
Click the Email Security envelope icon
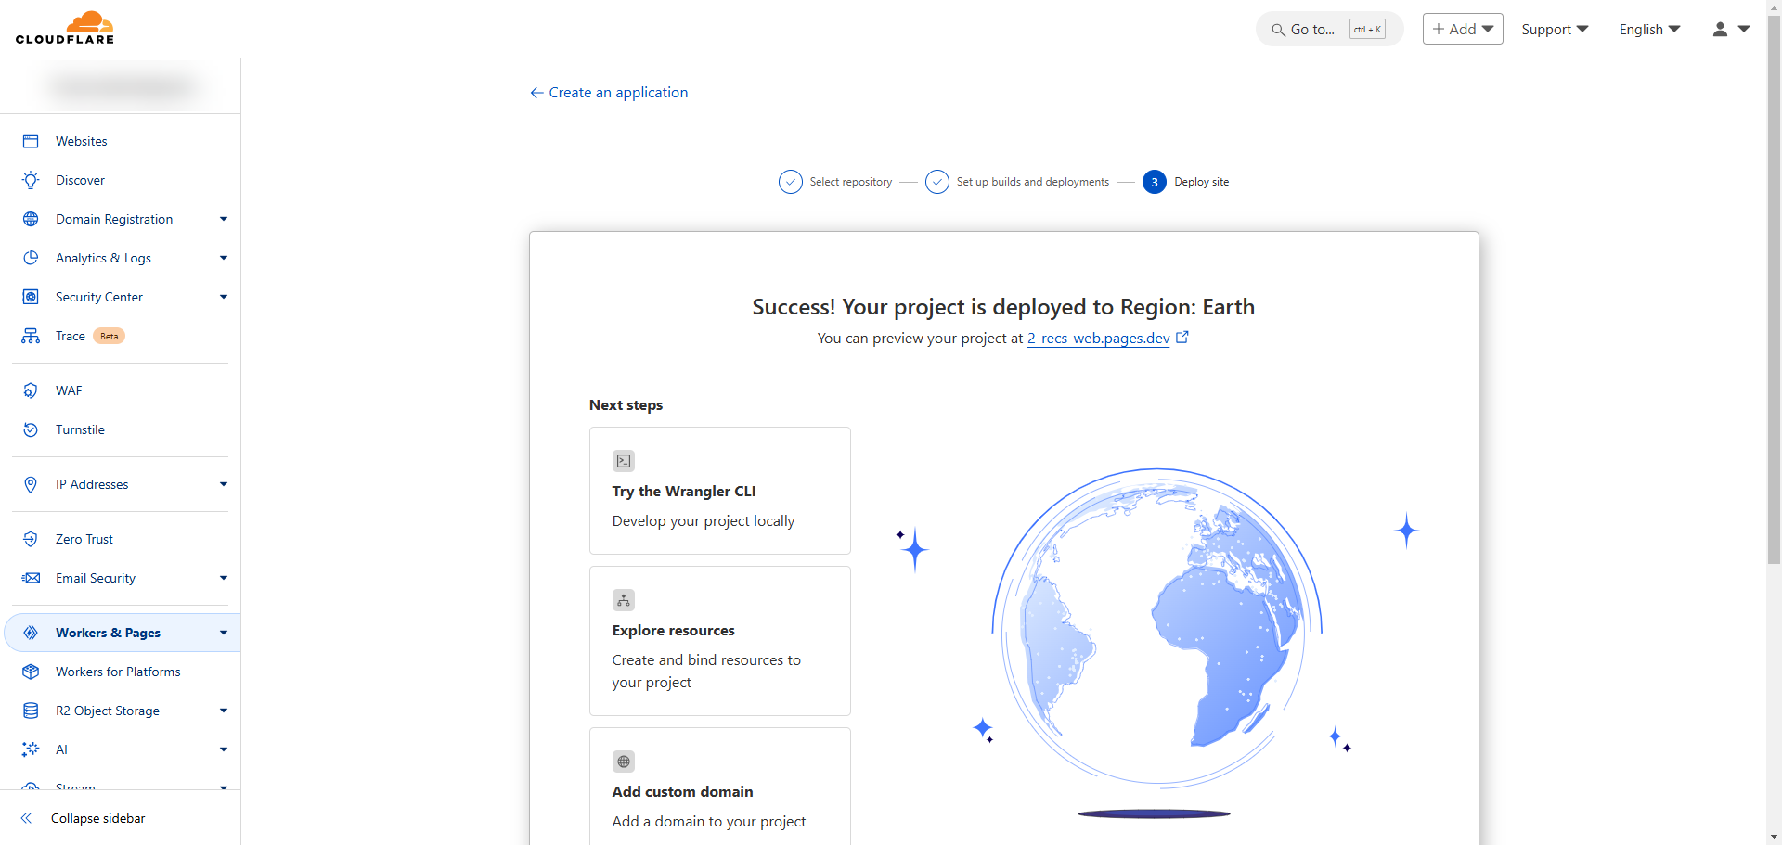coord(31,578)
